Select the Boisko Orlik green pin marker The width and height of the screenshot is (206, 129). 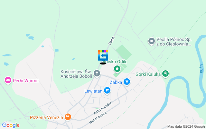(117, 69)
